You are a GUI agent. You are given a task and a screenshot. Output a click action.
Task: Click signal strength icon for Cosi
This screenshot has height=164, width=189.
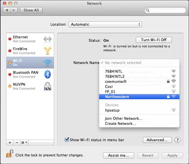click(x=174, y=87)
